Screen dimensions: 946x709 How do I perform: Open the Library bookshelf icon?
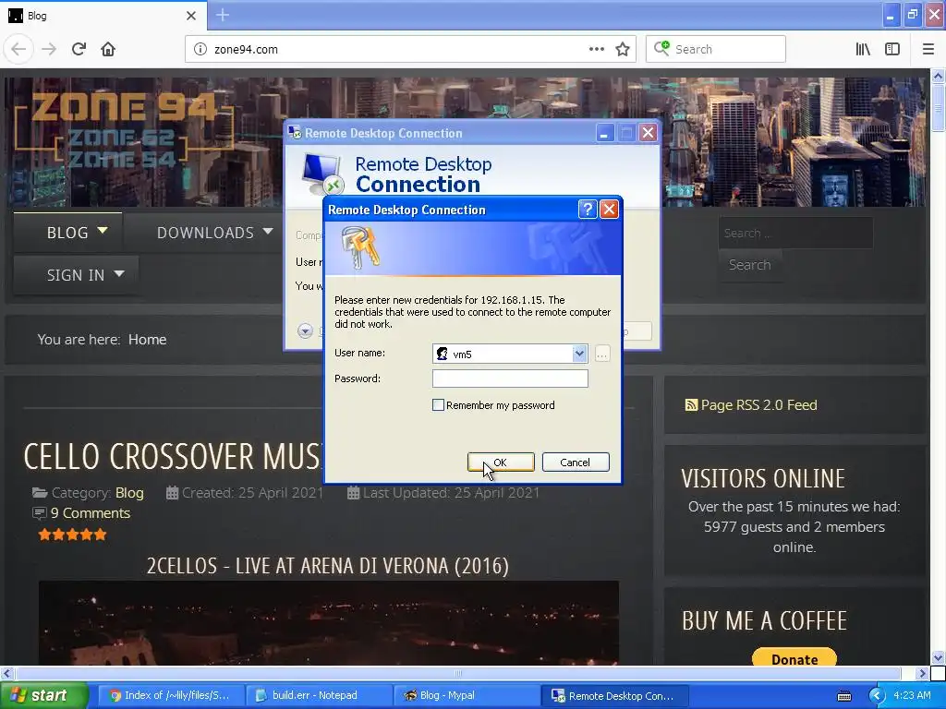[863, 49]
